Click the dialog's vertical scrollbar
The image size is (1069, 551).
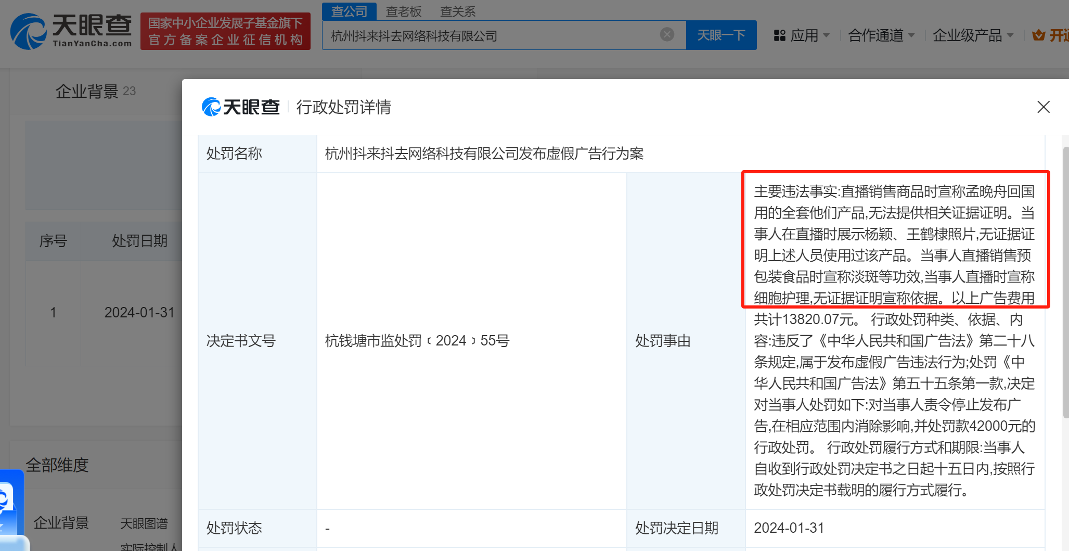tap(1065, 281)
